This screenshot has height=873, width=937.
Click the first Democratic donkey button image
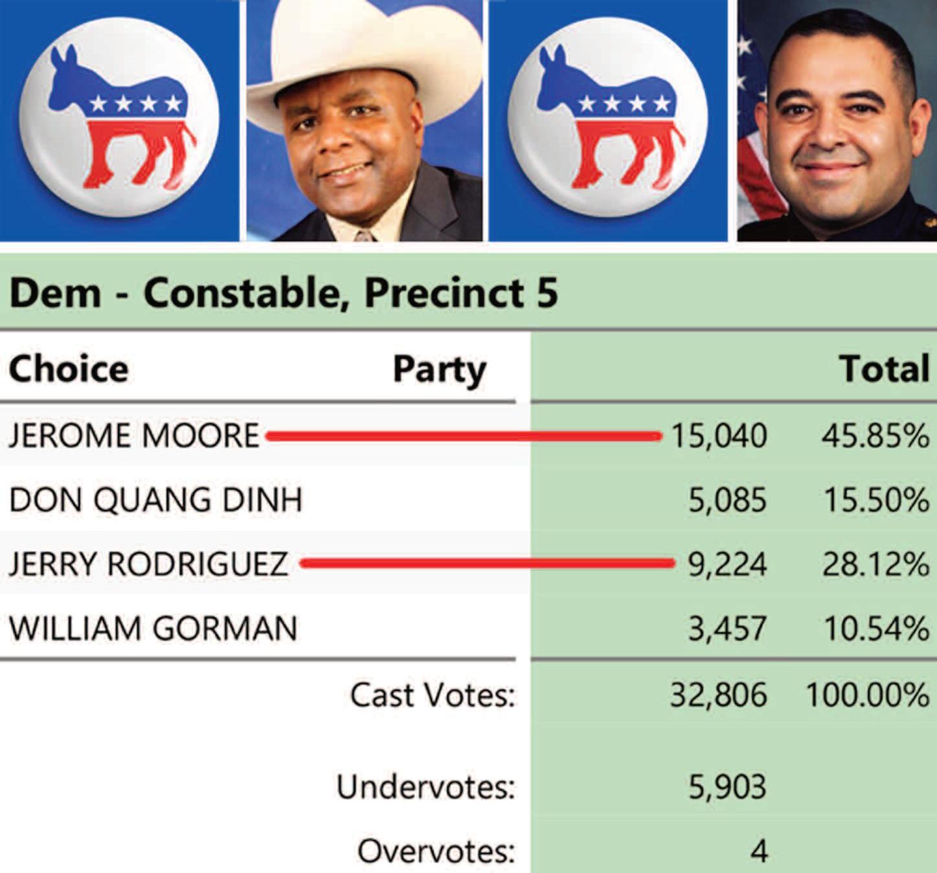[119, 121]
